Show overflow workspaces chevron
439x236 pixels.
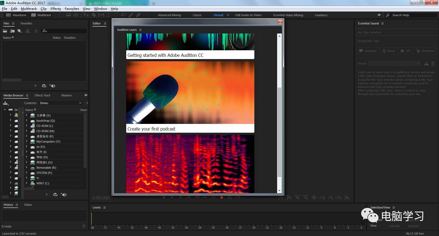pos(379,15)
